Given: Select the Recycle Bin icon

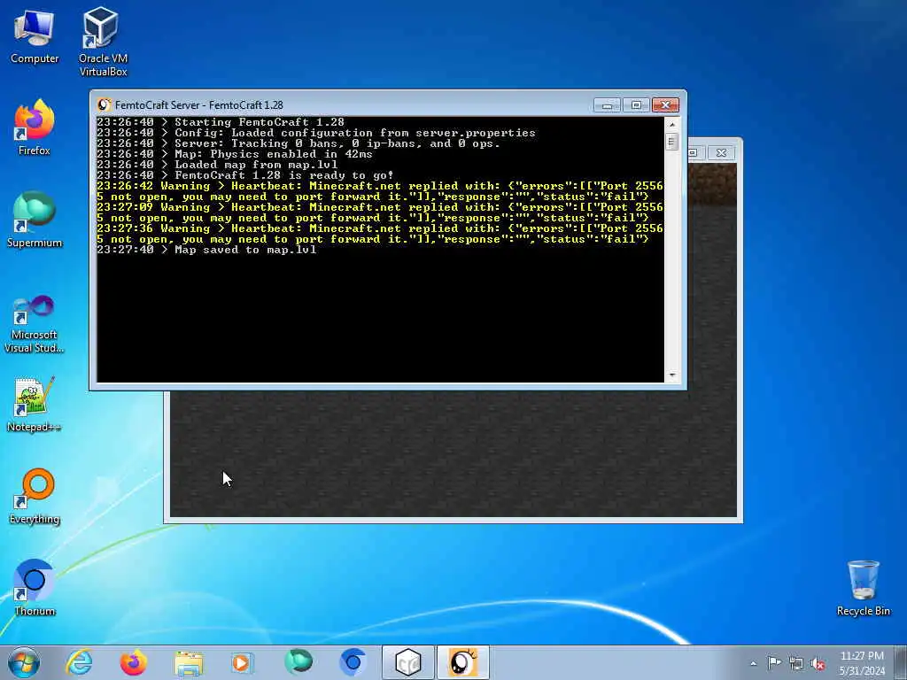Looking at the screenshot, I should tap(863, 588).
